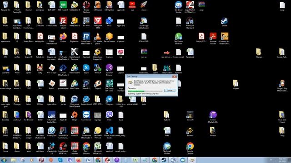The width and height of the screenshot is (291, 163).
Task: Click the taskbar clock
Action: 282,160
